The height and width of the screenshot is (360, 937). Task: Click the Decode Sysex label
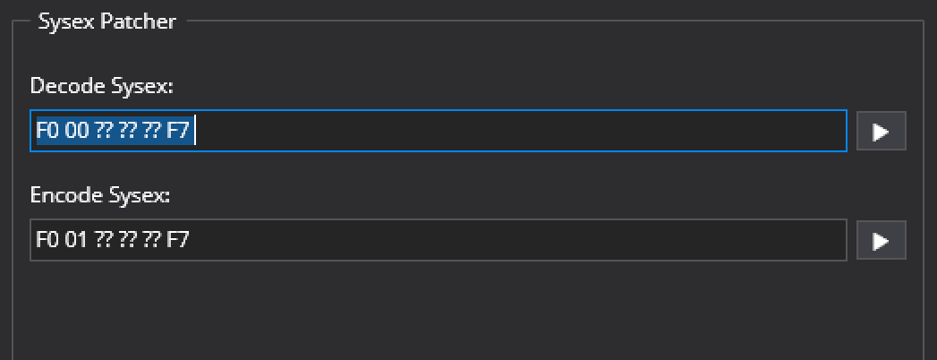pos(102,86)
